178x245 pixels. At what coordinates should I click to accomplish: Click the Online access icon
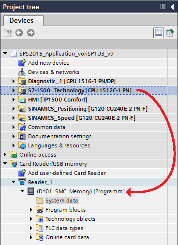[x=13, y=155]
